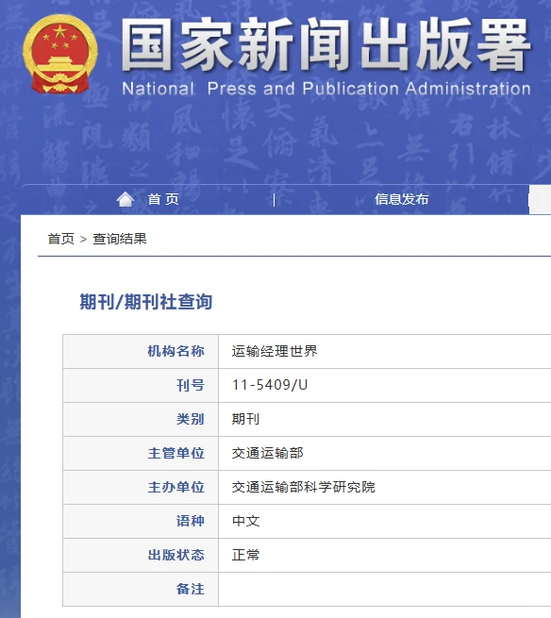
Task: Select the 运输经理世界 value
Action: pos(275,351)
